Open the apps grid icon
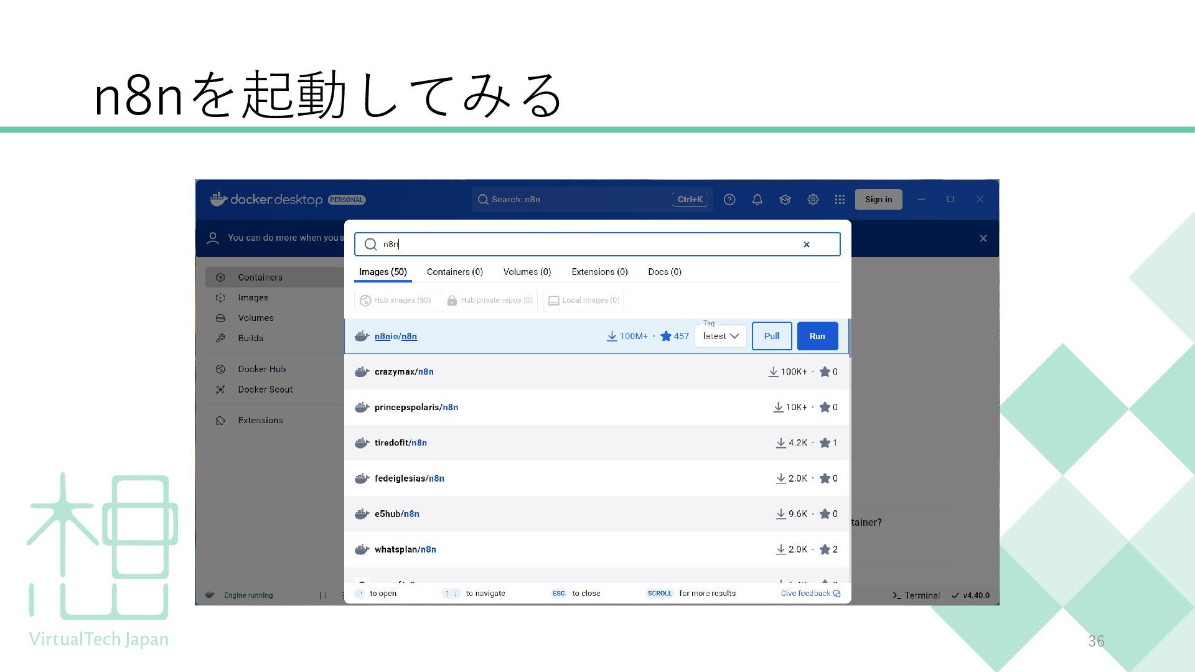Viewport: 1195px width, 672px height. tap(840, 200)
